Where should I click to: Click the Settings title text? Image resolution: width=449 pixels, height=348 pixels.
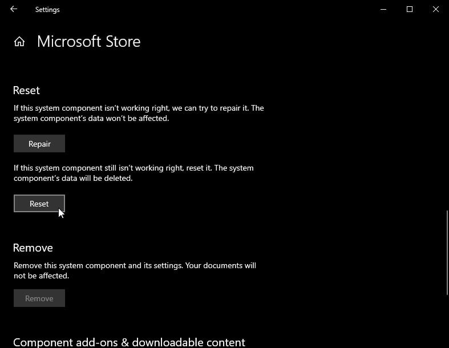point(47,10)
